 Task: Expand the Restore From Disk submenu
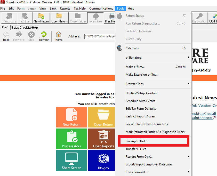click(x=188, y=156)
